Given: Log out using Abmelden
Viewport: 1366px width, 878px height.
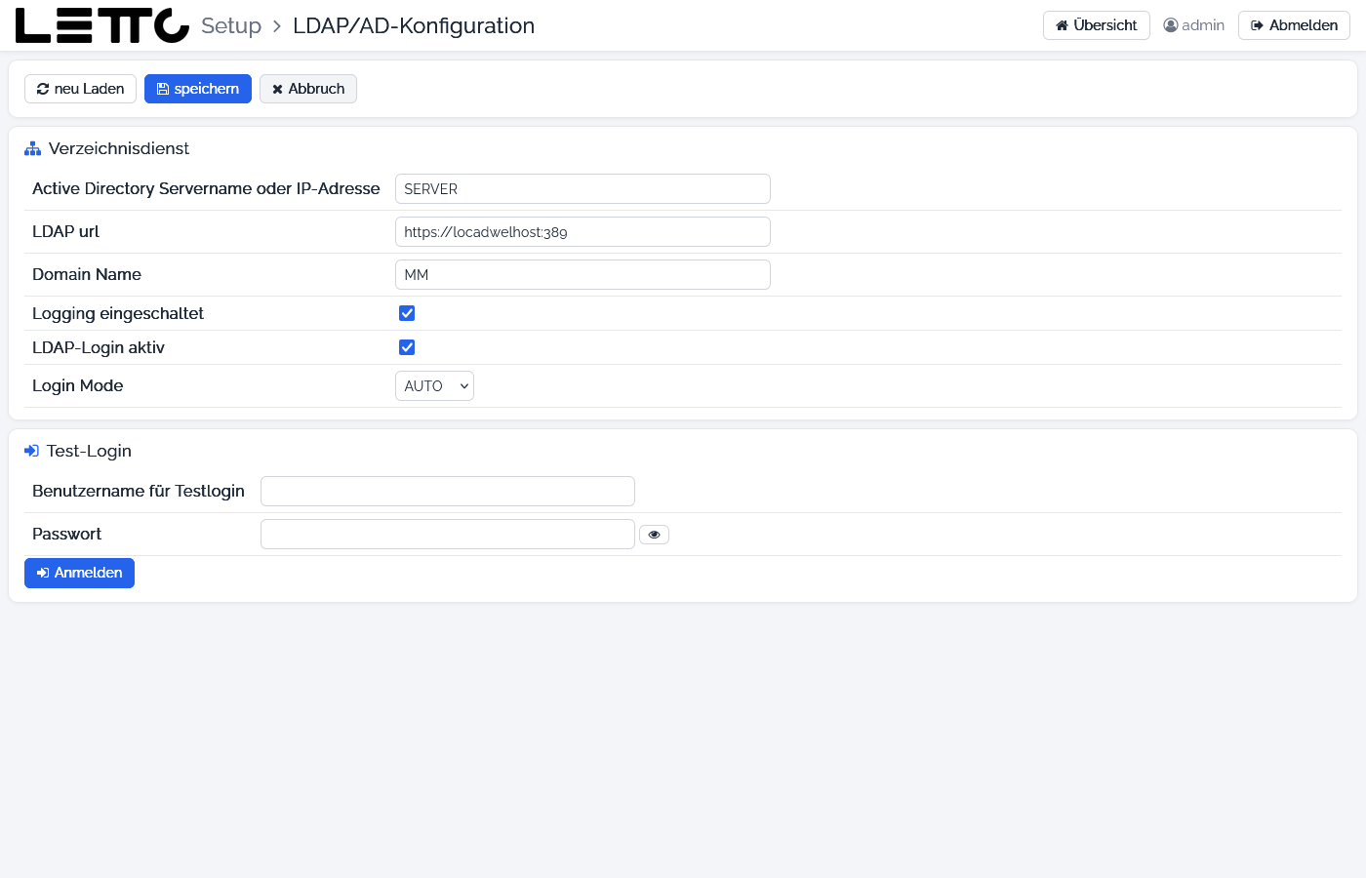Looking at the screenshot, I should (1294, 25).
